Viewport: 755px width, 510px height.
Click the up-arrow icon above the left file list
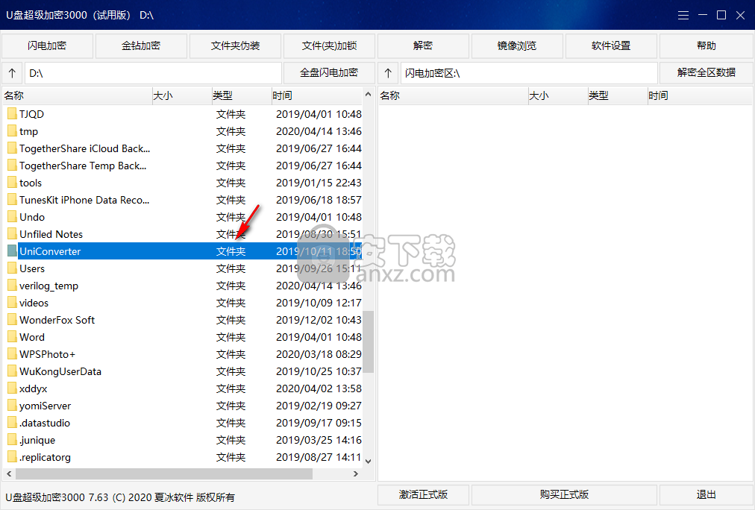[12, 72]
